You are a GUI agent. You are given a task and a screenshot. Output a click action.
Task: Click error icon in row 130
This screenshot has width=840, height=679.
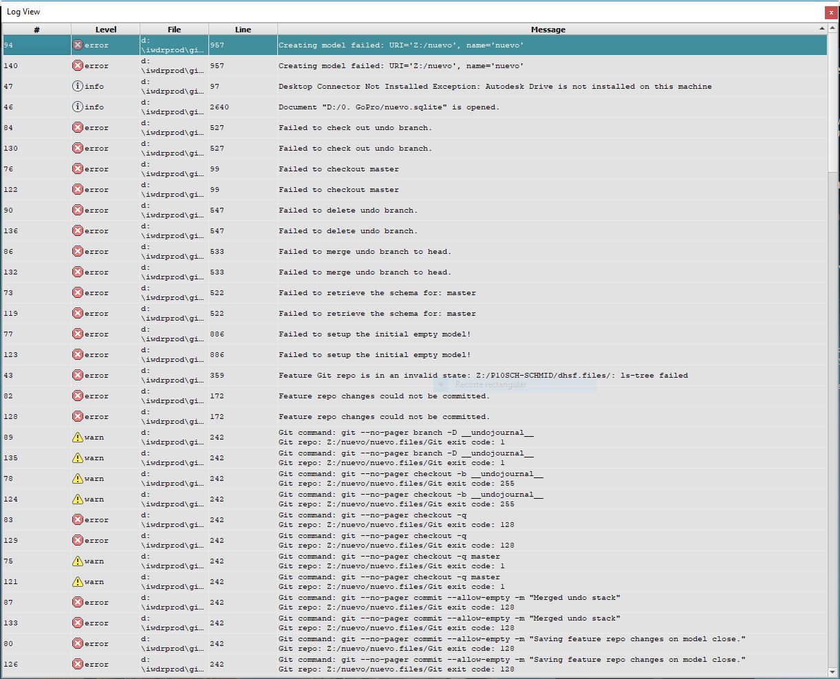click(x=78, y=148)
